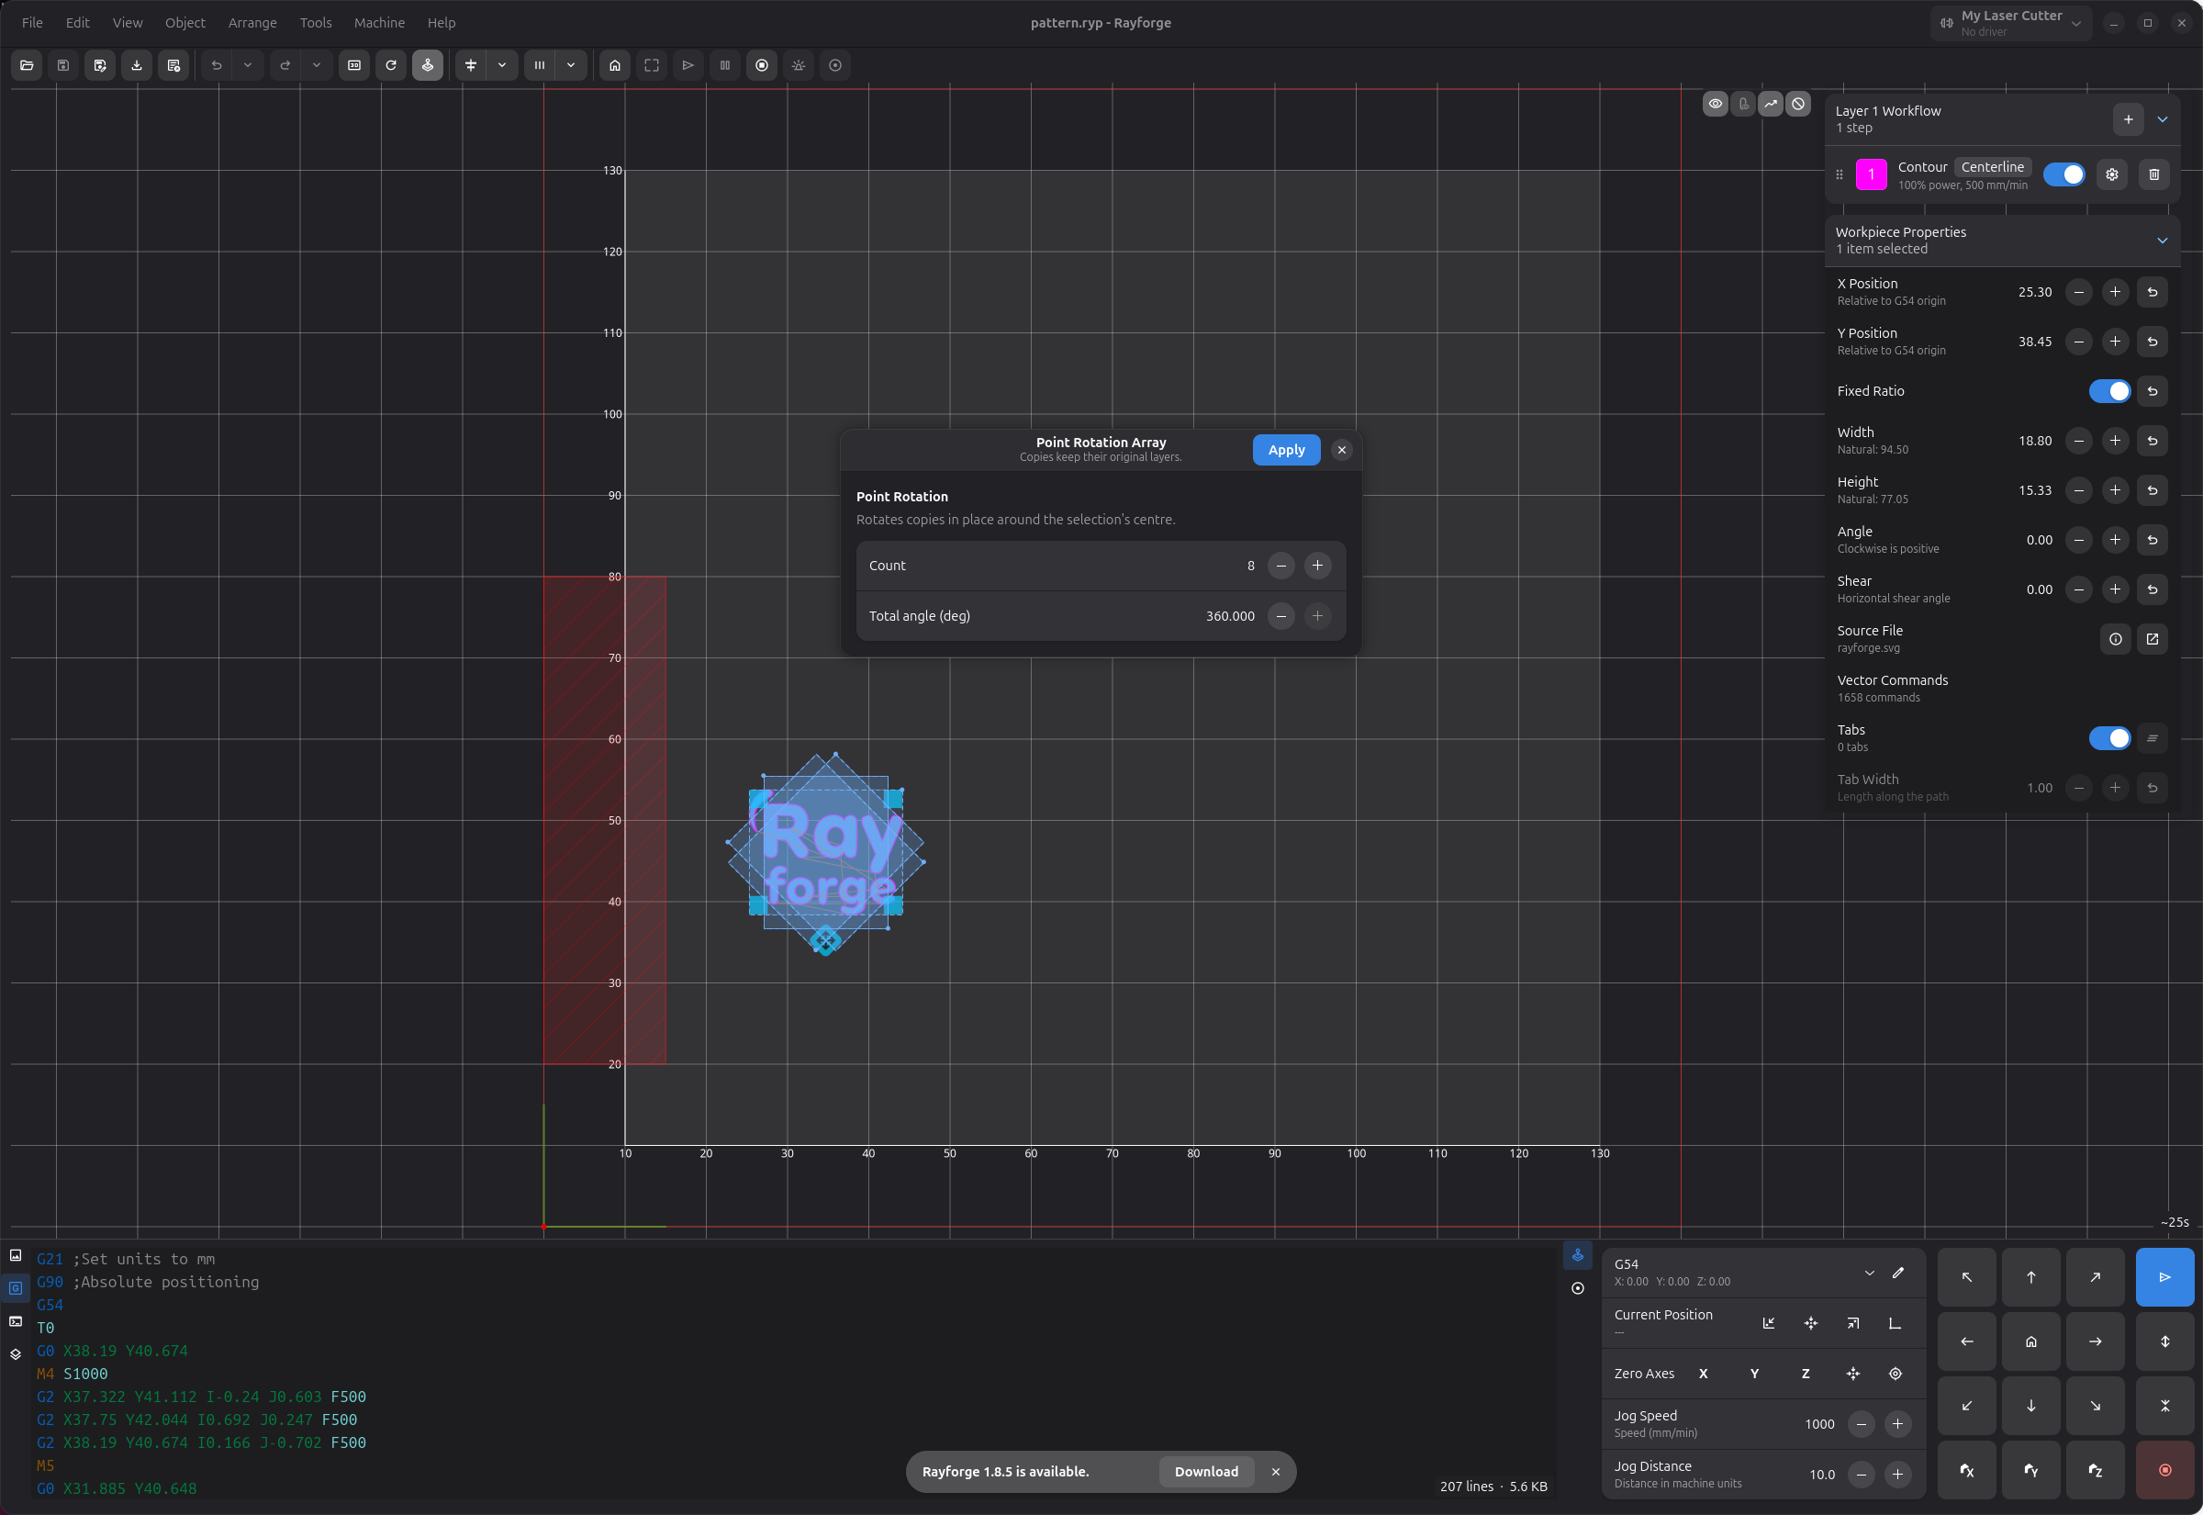The height and width of the screenshot is (1515, 2203).
Task: Jog up with the up arrow button
Action: pos(2030,1278)
